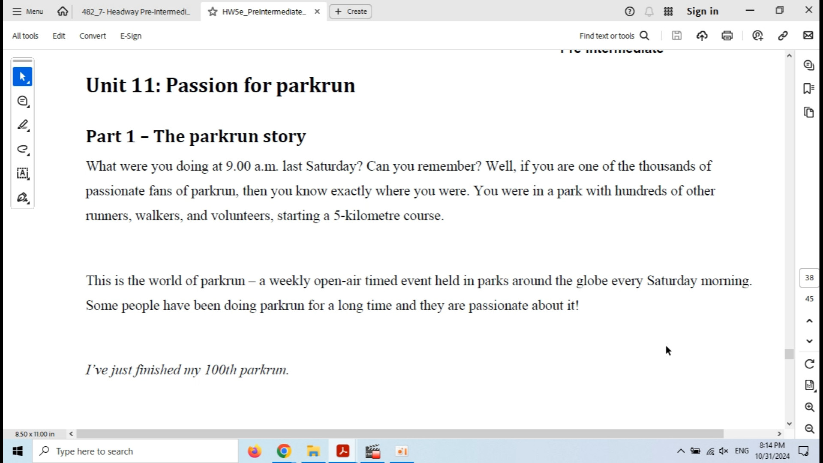This screenshot has width=823, height=463.
Task: Go to the next page with down chevron
Action: 809,341
